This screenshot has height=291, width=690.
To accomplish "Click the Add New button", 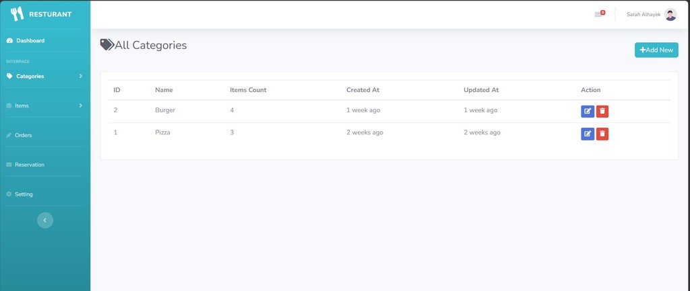I will pos(656,50).
